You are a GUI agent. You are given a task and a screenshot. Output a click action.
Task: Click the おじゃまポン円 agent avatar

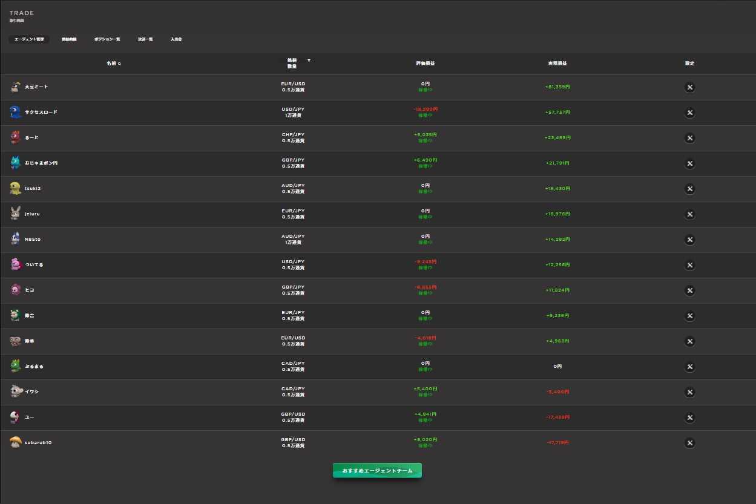click(x=15, y=163)
